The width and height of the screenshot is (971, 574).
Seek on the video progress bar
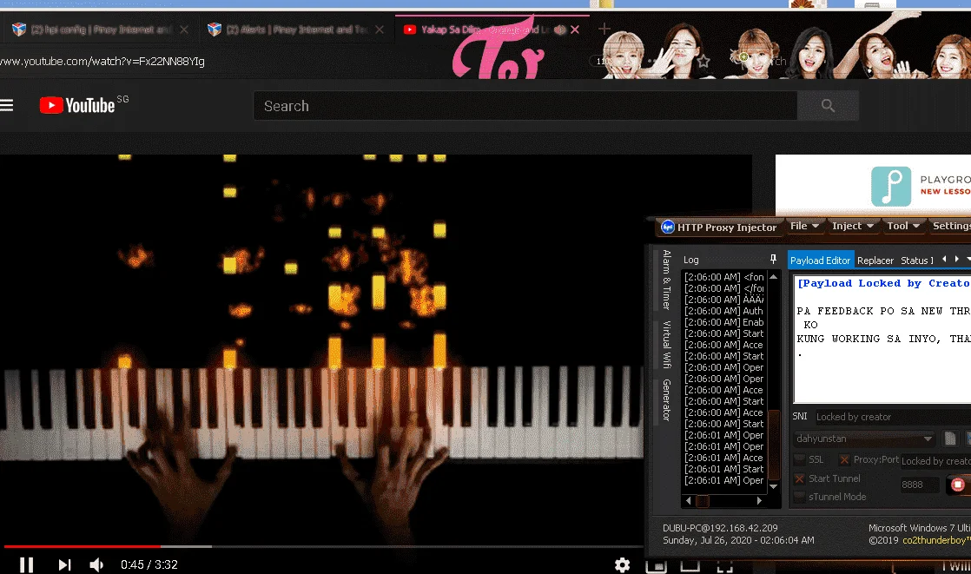(322, 546)
